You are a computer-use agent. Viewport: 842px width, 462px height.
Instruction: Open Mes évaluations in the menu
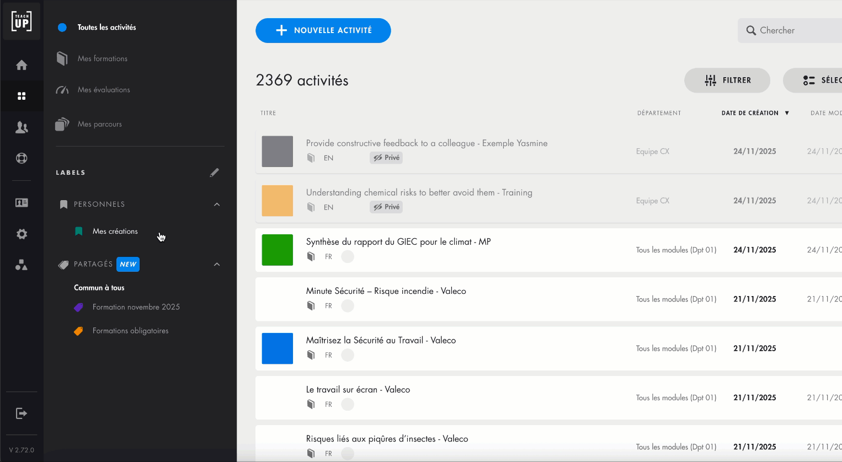104,90
